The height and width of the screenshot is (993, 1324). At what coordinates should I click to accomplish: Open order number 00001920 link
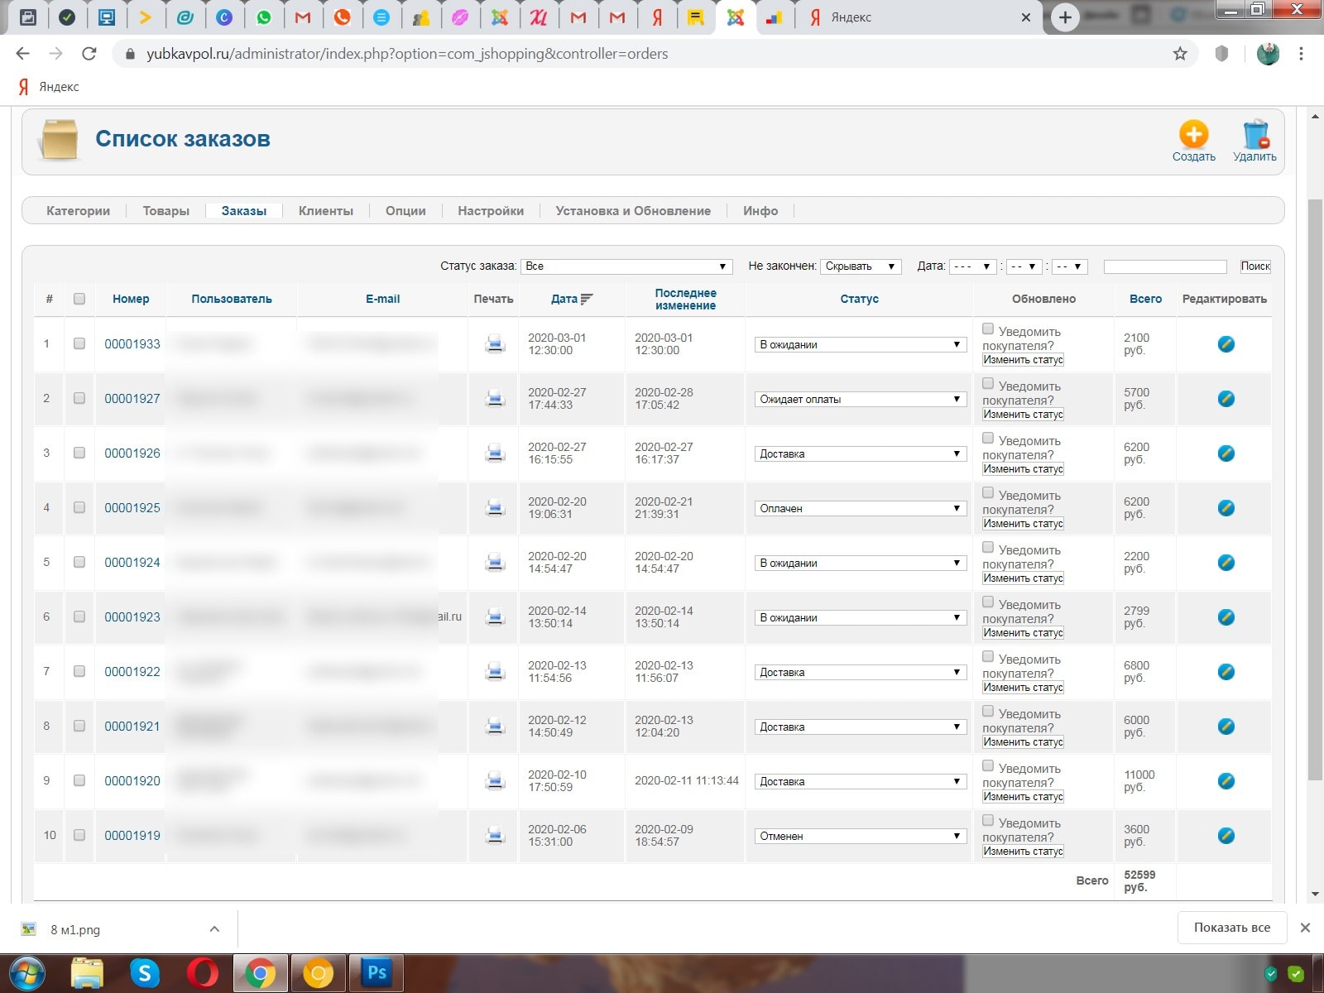click(x=132, y=780)
